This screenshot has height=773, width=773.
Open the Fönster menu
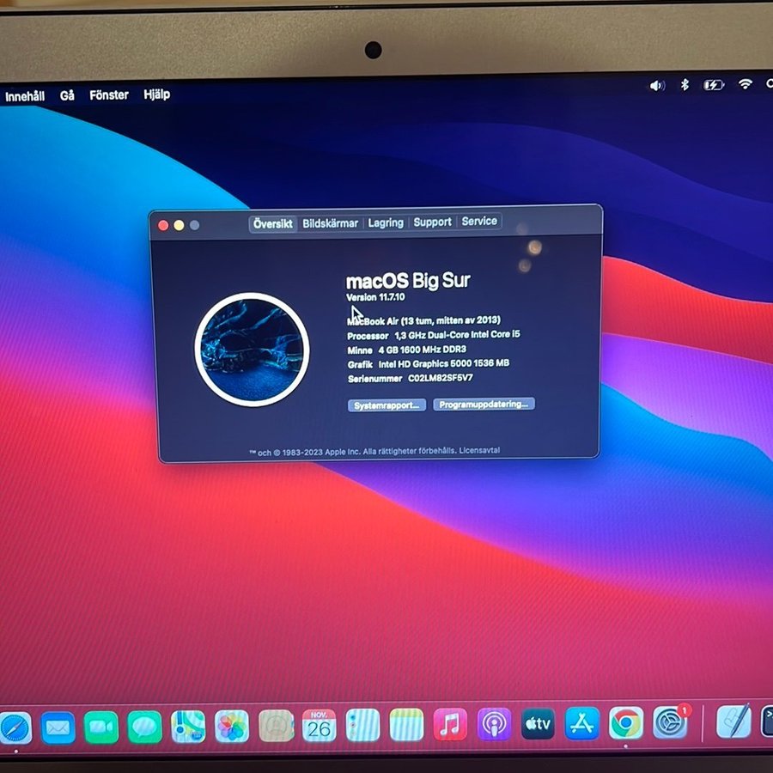coord(109,95)
